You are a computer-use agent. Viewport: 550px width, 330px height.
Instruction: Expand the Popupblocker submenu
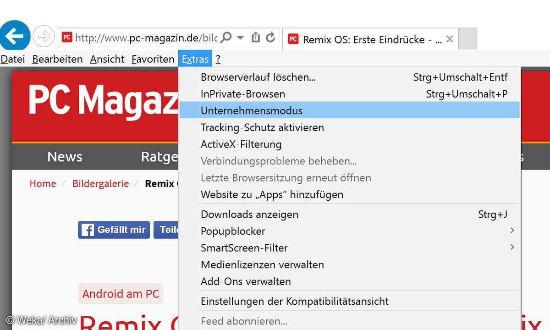(x=350, y=231)
